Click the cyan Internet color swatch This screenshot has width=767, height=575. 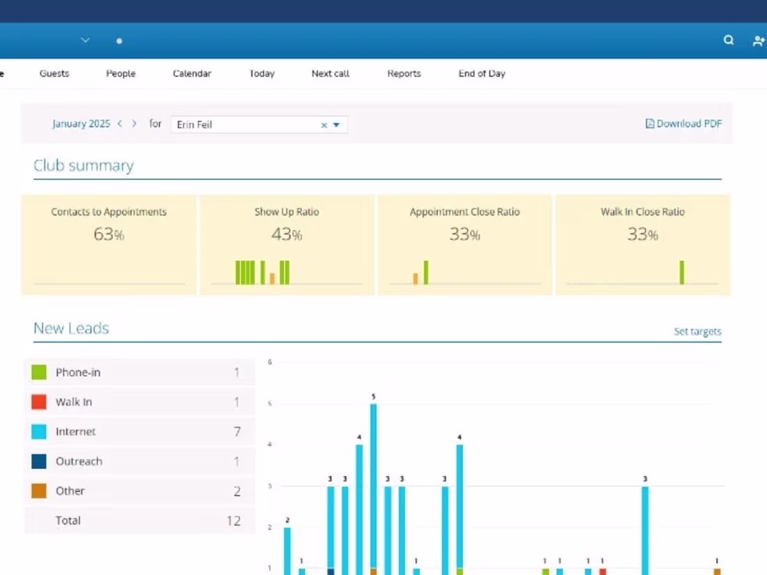(39, 431)
